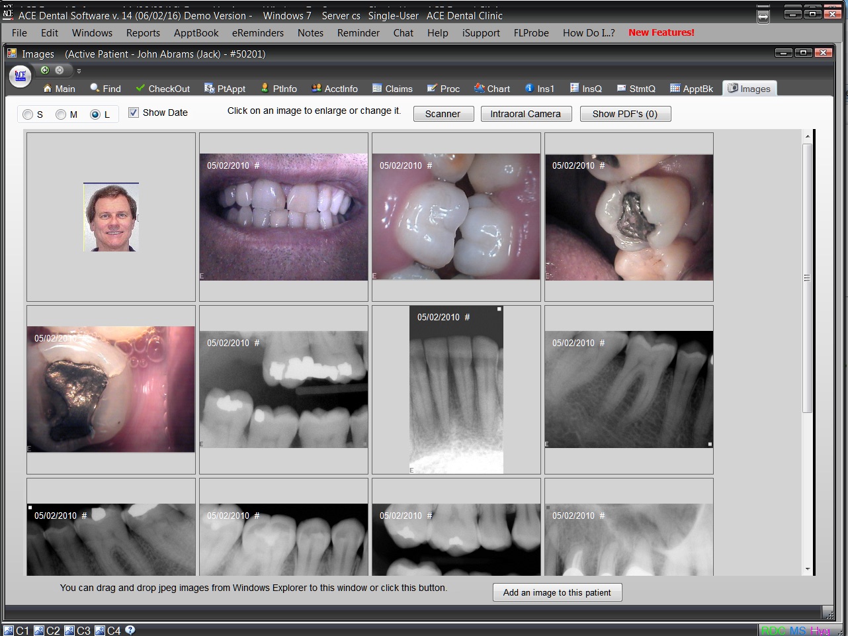848x636 pixels.
Task: Maximize the Images child window
Action: click(804, 53)
